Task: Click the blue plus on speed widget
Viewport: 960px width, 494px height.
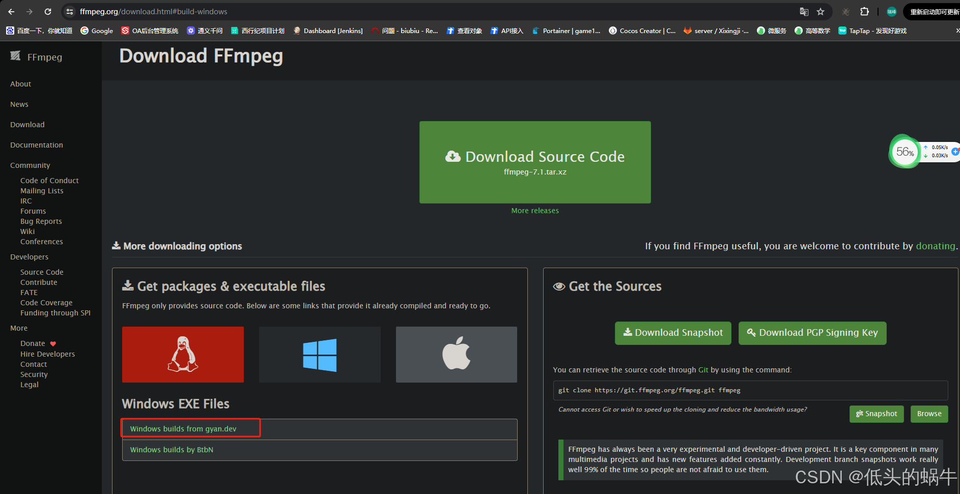Action: (955, 151)
